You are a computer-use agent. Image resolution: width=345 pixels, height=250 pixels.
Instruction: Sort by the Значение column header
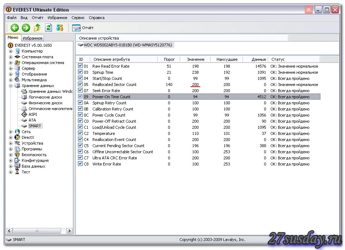click(x=195, y=59)
